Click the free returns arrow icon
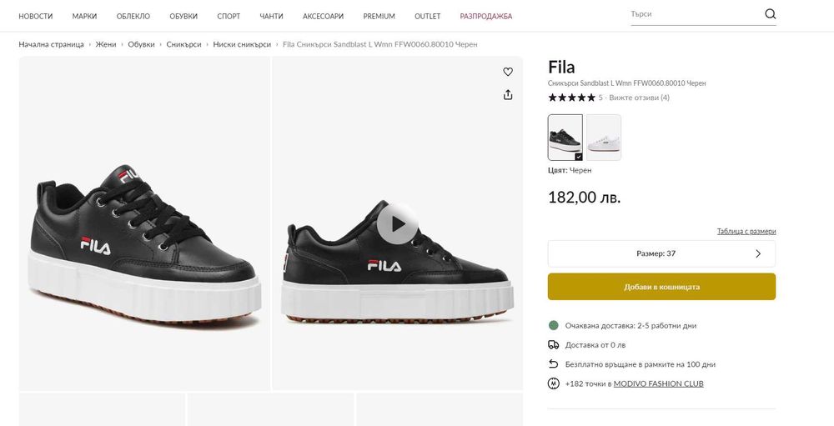 tap(553, 364)
